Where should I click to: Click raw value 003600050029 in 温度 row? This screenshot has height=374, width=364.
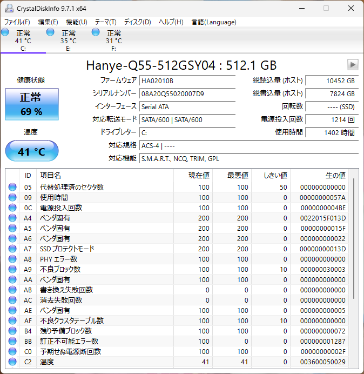point(323,362)
